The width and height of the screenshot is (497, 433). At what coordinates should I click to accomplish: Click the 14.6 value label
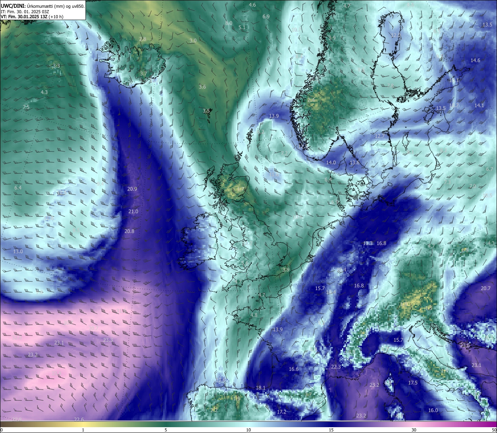[x=475, y=61]
